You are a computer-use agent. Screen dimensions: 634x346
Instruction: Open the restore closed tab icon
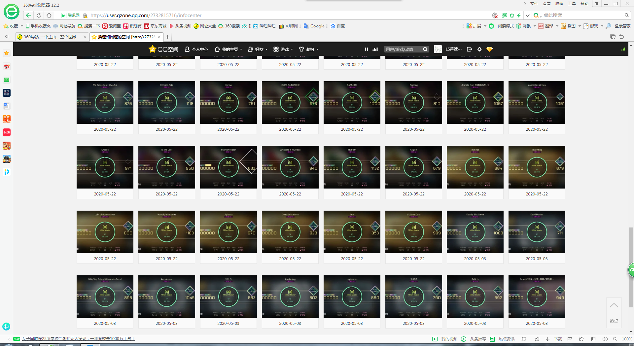[x=621, y=37]
